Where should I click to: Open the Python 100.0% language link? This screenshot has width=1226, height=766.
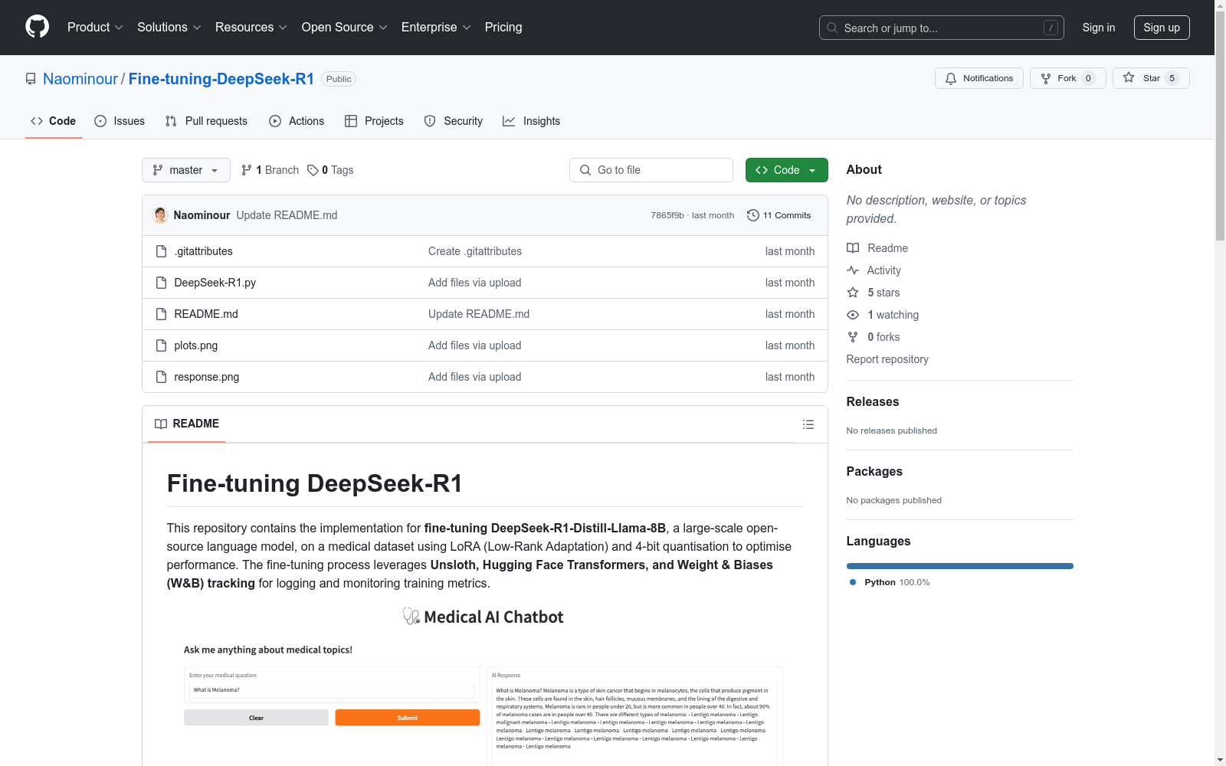click(890, 582)
